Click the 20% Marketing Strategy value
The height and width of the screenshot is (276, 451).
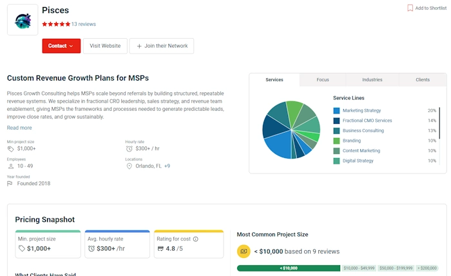point(432,110)
